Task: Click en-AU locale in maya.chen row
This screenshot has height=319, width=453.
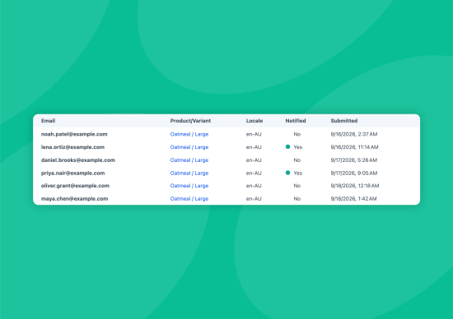Action: point(254,199)
